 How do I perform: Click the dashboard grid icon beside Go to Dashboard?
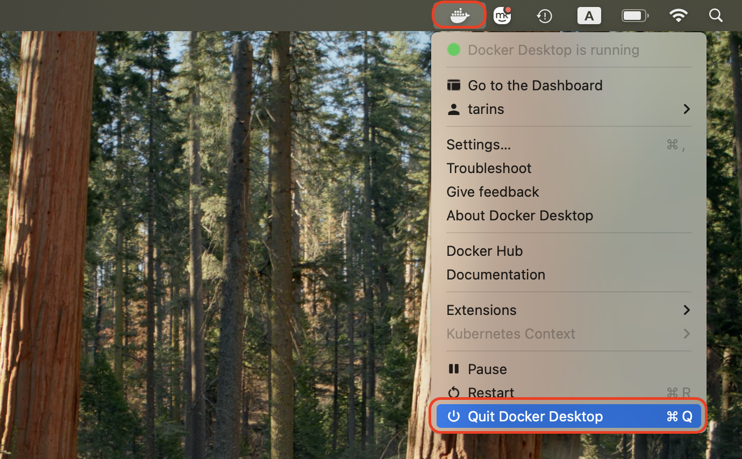[x=454, y=85]
